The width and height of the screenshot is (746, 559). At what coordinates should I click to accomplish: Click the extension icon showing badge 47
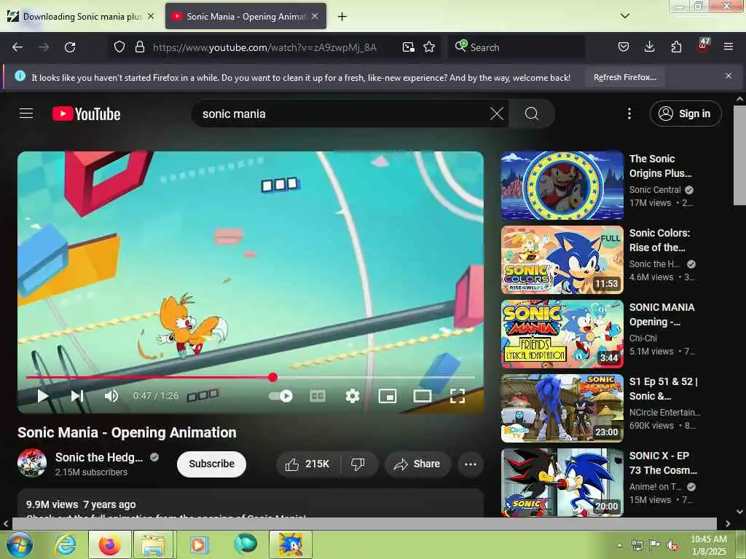[x=703, y=46]
